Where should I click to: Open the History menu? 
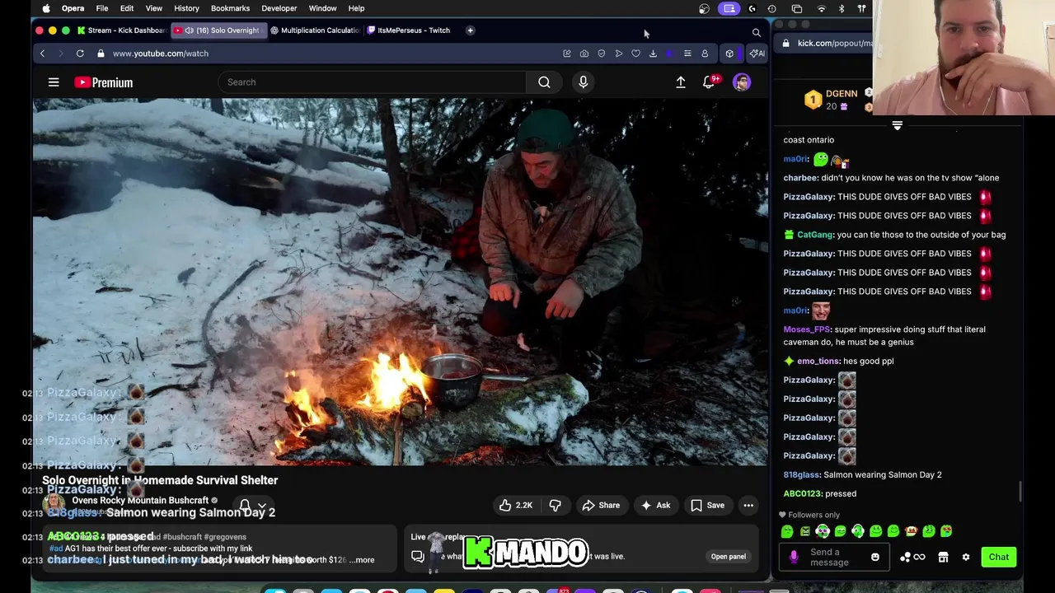click(186, 8)
